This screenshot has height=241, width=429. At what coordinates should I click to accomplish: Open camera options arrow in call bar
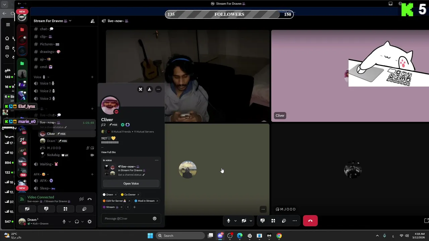(x=251, y=221)
